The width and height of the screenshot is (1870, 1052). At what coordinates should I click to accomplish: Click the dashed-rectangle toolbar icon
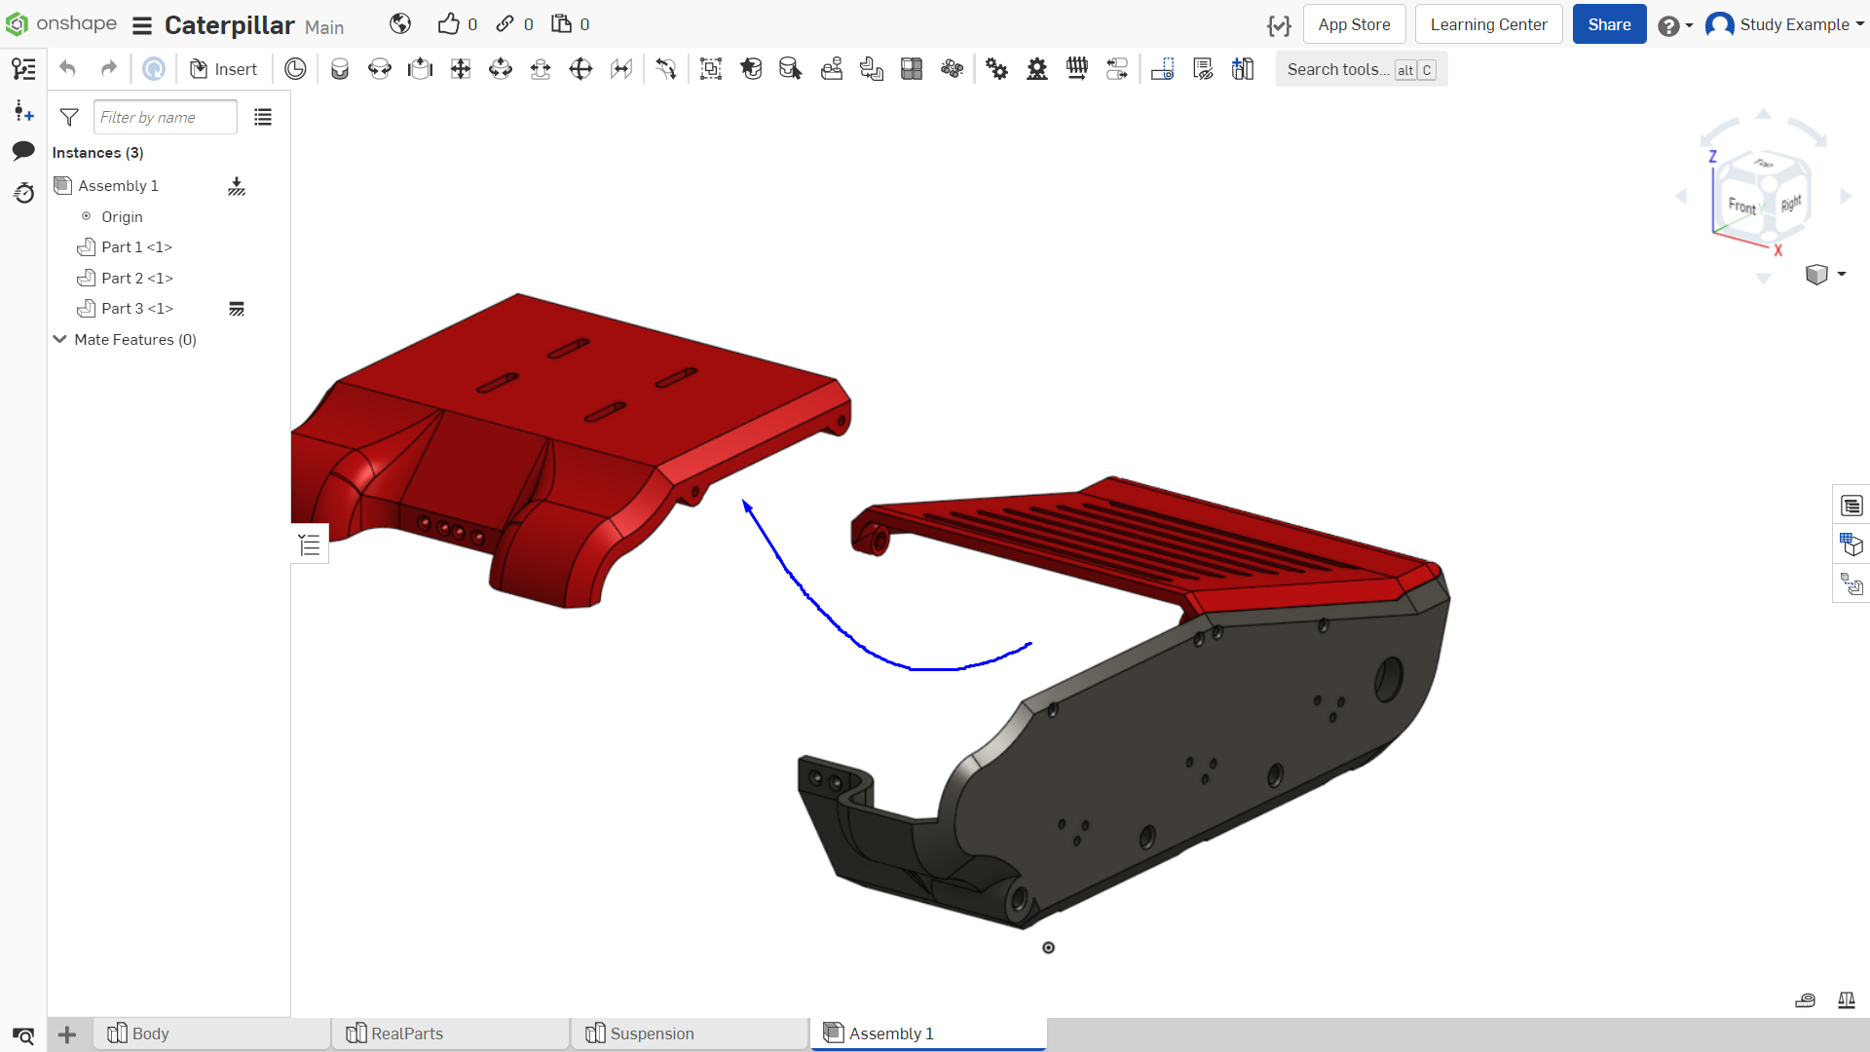1162,69
